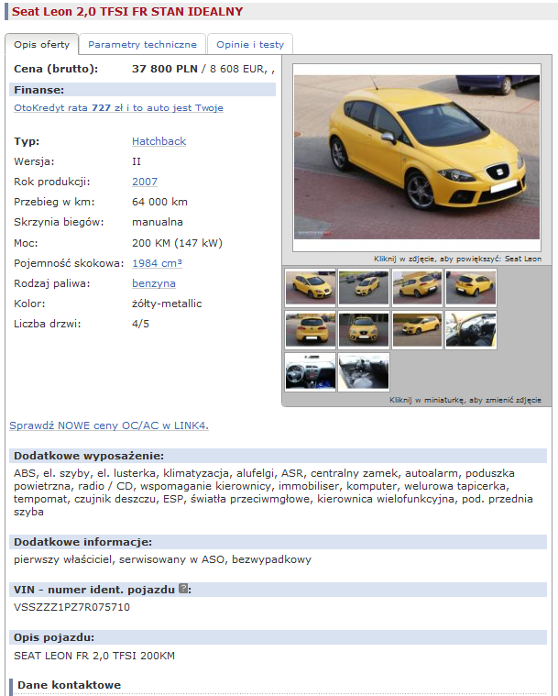Screen dimensions: 558x696
Task: Click the color value żółty-metallic
Action: tap(167, 304)
